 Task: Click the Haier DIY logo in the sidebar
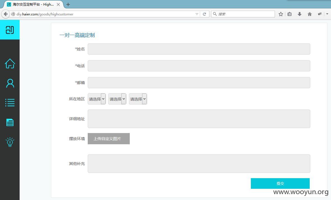[10, 30]
